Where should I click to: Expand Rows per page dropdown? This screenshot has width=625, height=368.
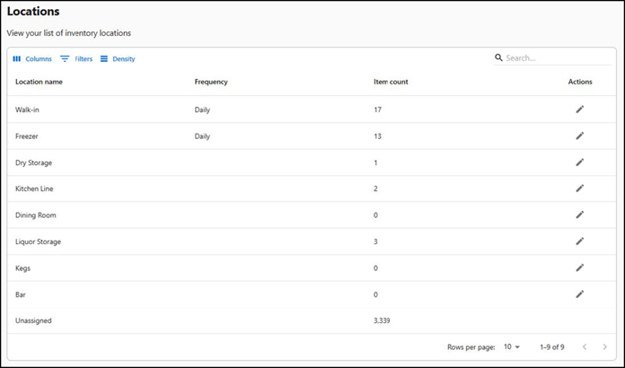pyautogui.click(x=512, y=346)
